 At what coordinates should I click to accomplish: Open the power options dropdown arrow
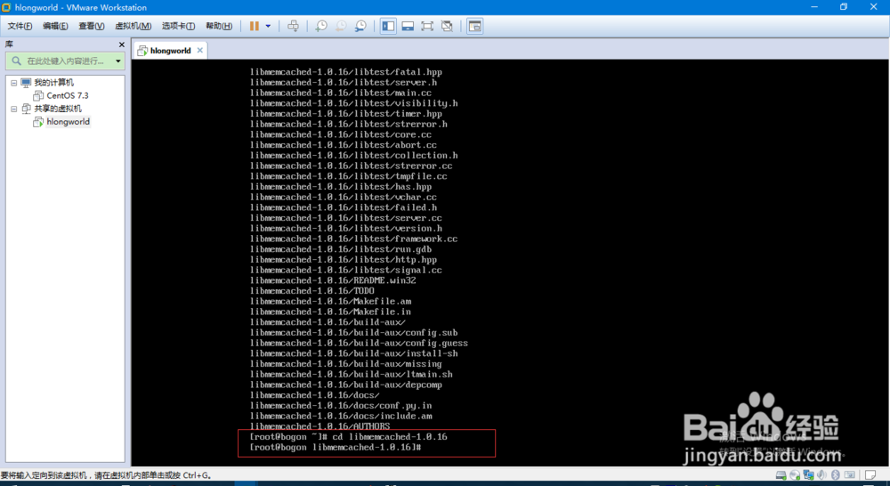pos(268,26)
